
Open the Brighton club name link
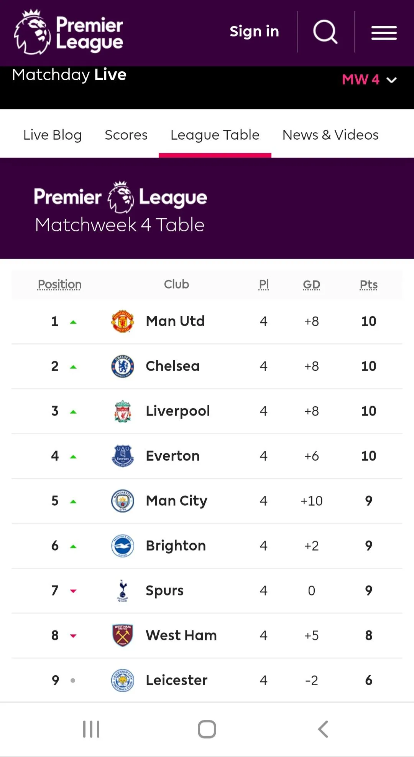176,546
